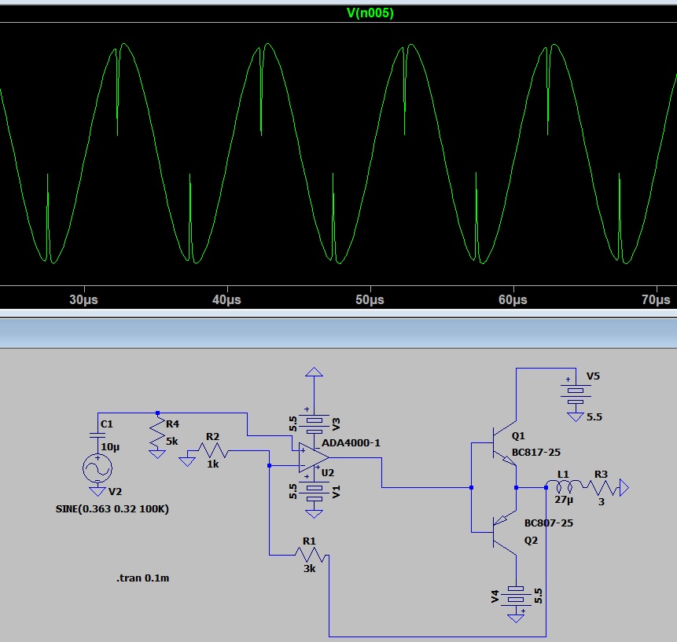This screenshot has width=677, height=642.
Task: Select the U2 op-amp triangle symbol
Action: pyautogui.click(x=314, y=457)
